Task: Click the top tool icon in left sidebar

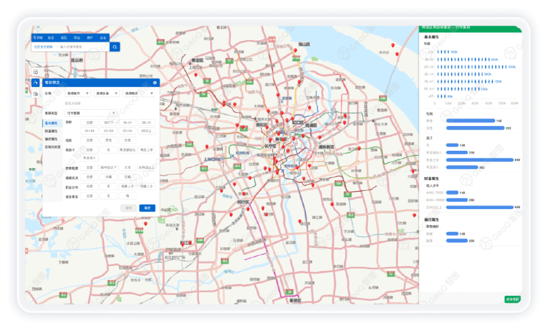Action: (36, 72)
